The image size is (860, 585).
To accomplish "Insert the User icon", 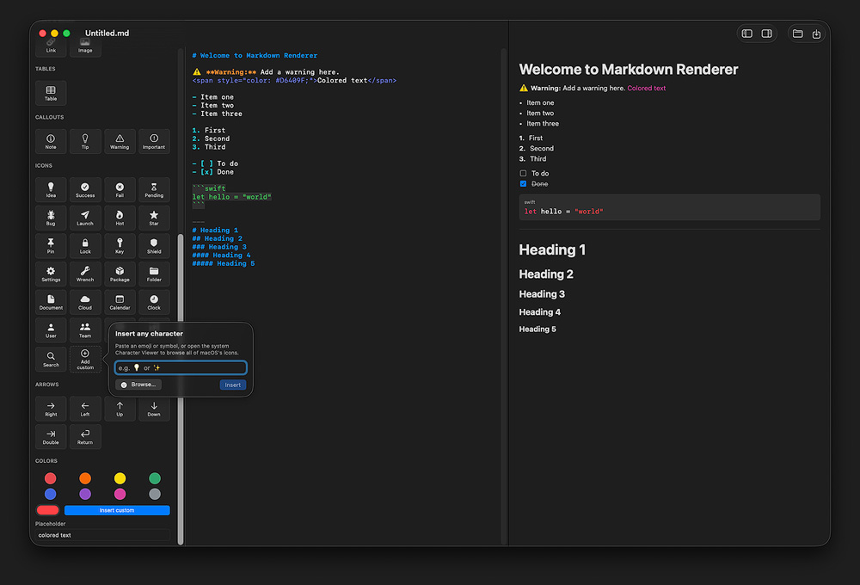I will click(x=51, y=330).
